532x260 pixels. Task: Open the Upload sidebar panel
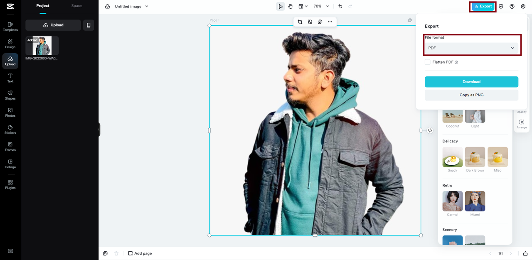click(10, 61)
